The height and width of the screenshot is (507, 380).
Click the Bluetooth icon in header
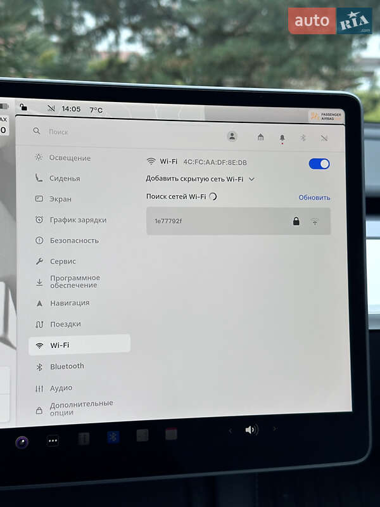coord(303,138)
